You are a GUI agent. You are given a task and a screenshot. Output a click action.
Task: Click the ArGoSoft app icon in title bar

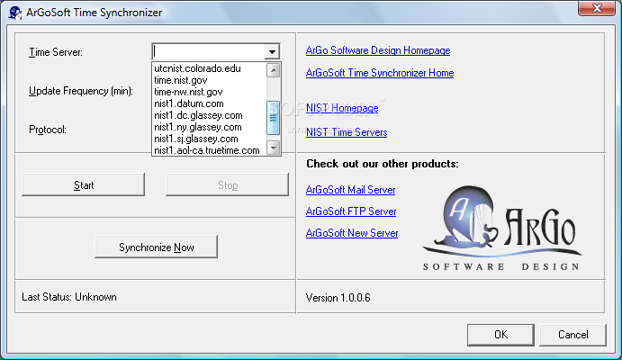(x=15, y=13)
